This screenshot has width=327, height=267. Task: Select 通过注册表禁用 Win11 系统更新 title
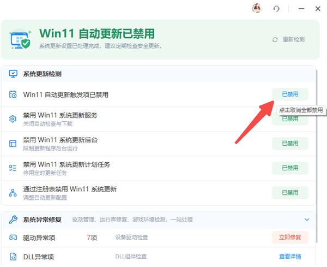70,189
